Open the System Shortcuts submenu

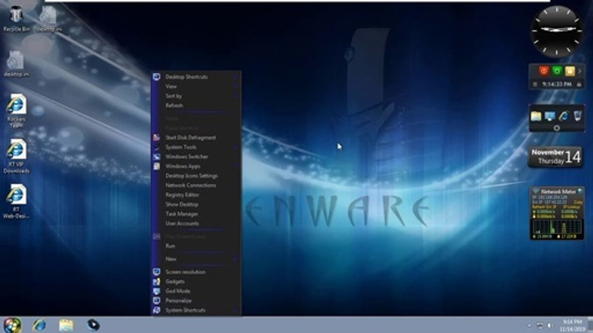click(x=196, y=310)
